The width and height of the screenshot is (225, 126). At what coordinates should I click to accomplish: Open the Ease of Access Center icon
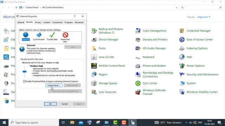point(182,40)
